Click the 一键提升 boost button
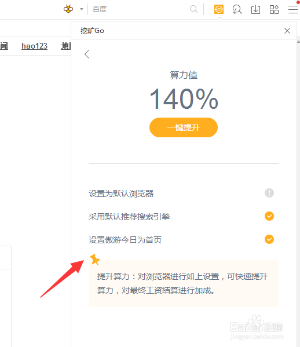Screen dimensions: 300x347 (184, 127)
